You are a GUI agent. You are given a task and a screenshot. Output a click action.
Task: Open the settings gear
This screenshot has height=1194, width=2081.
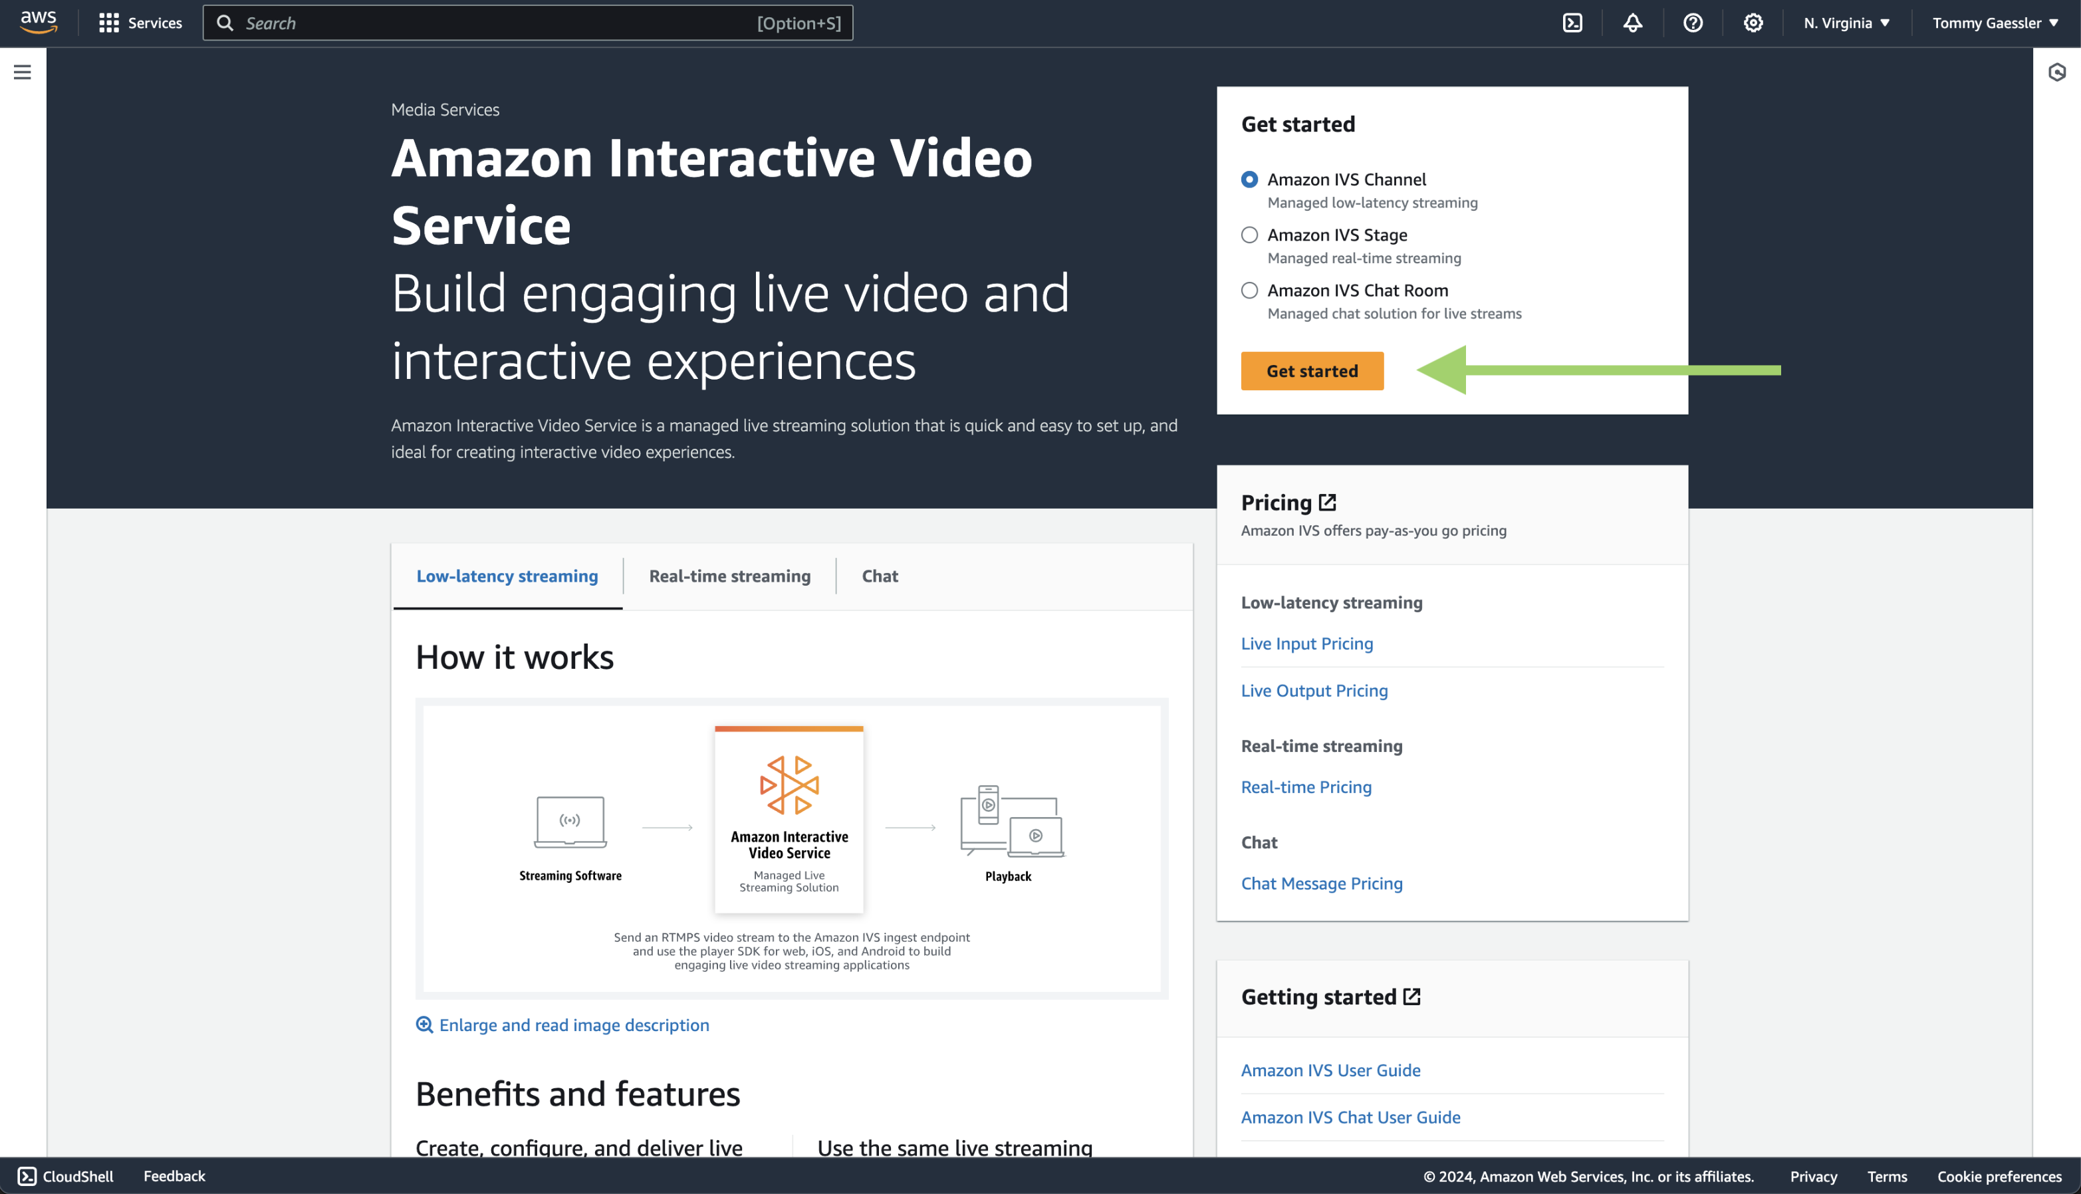point(1752,22)
